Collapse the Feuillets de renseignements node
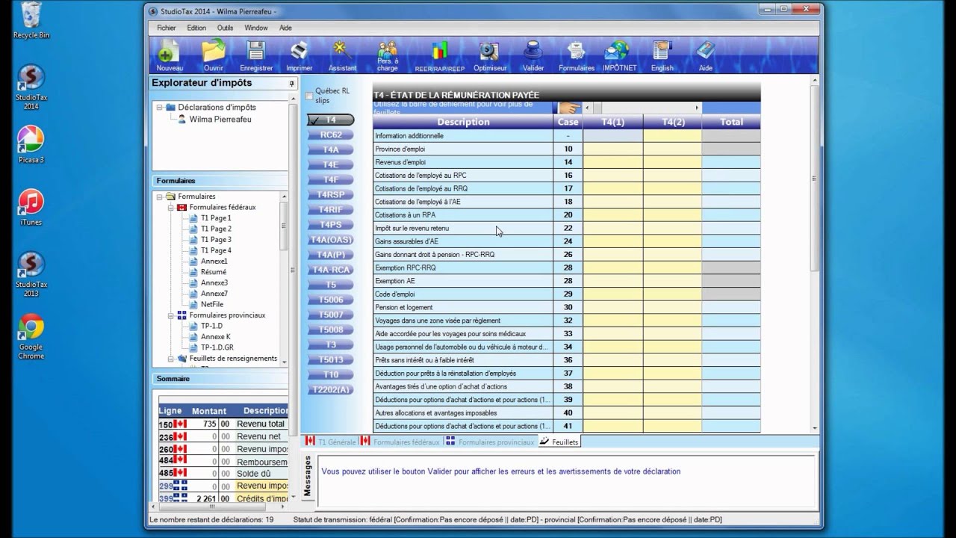This screenshot has height=538, width=956. click(170, 359)
